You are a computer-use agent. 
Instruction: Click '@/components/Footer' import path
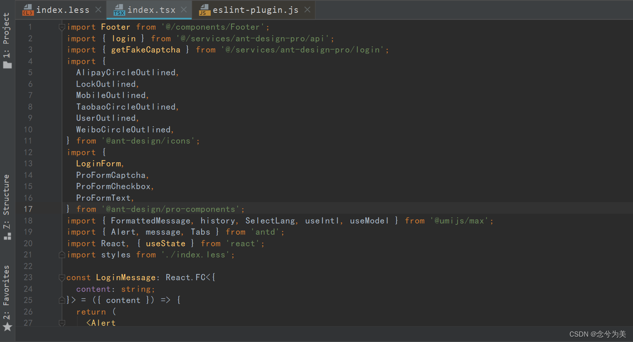[213, 27]
